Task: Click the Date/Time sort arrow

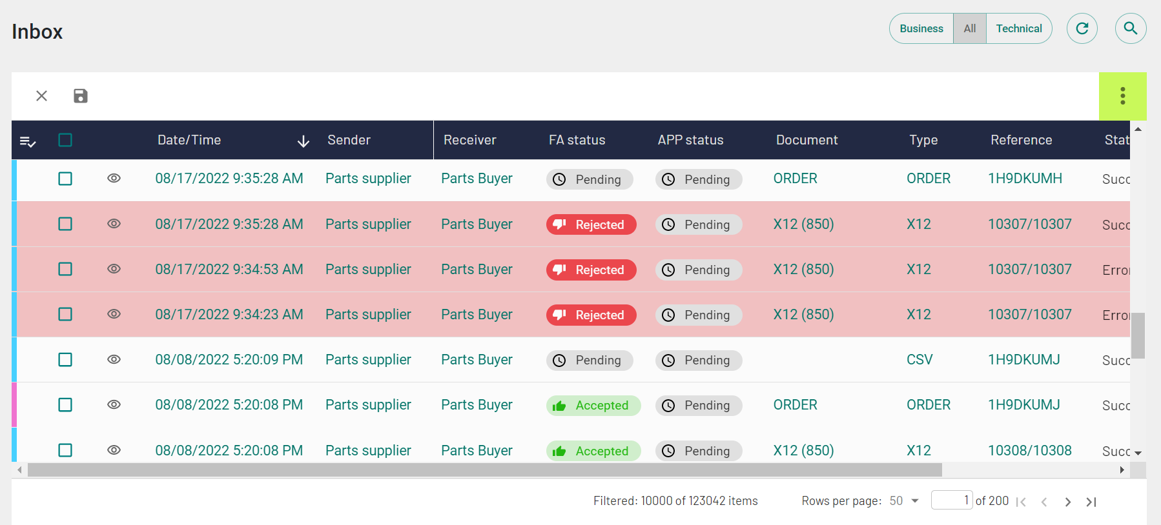Action: point(303,141)
